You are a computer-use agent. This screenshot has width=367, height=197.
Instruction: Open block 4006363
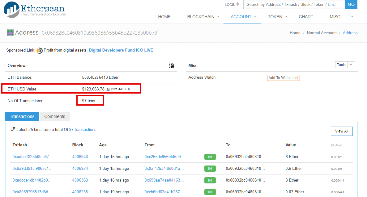[80, 180]
